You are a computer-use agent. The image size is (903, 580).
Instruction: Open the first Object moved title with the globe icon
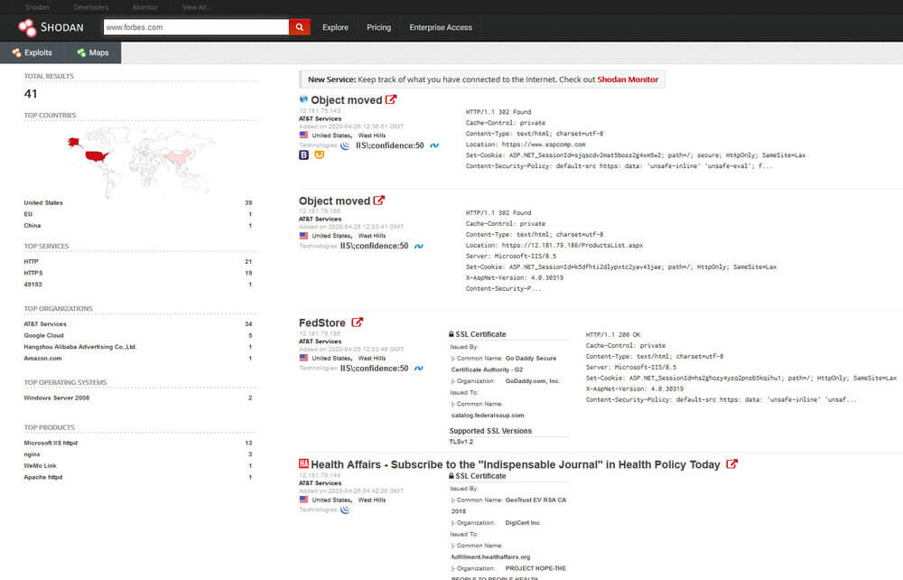click(346, 100)
